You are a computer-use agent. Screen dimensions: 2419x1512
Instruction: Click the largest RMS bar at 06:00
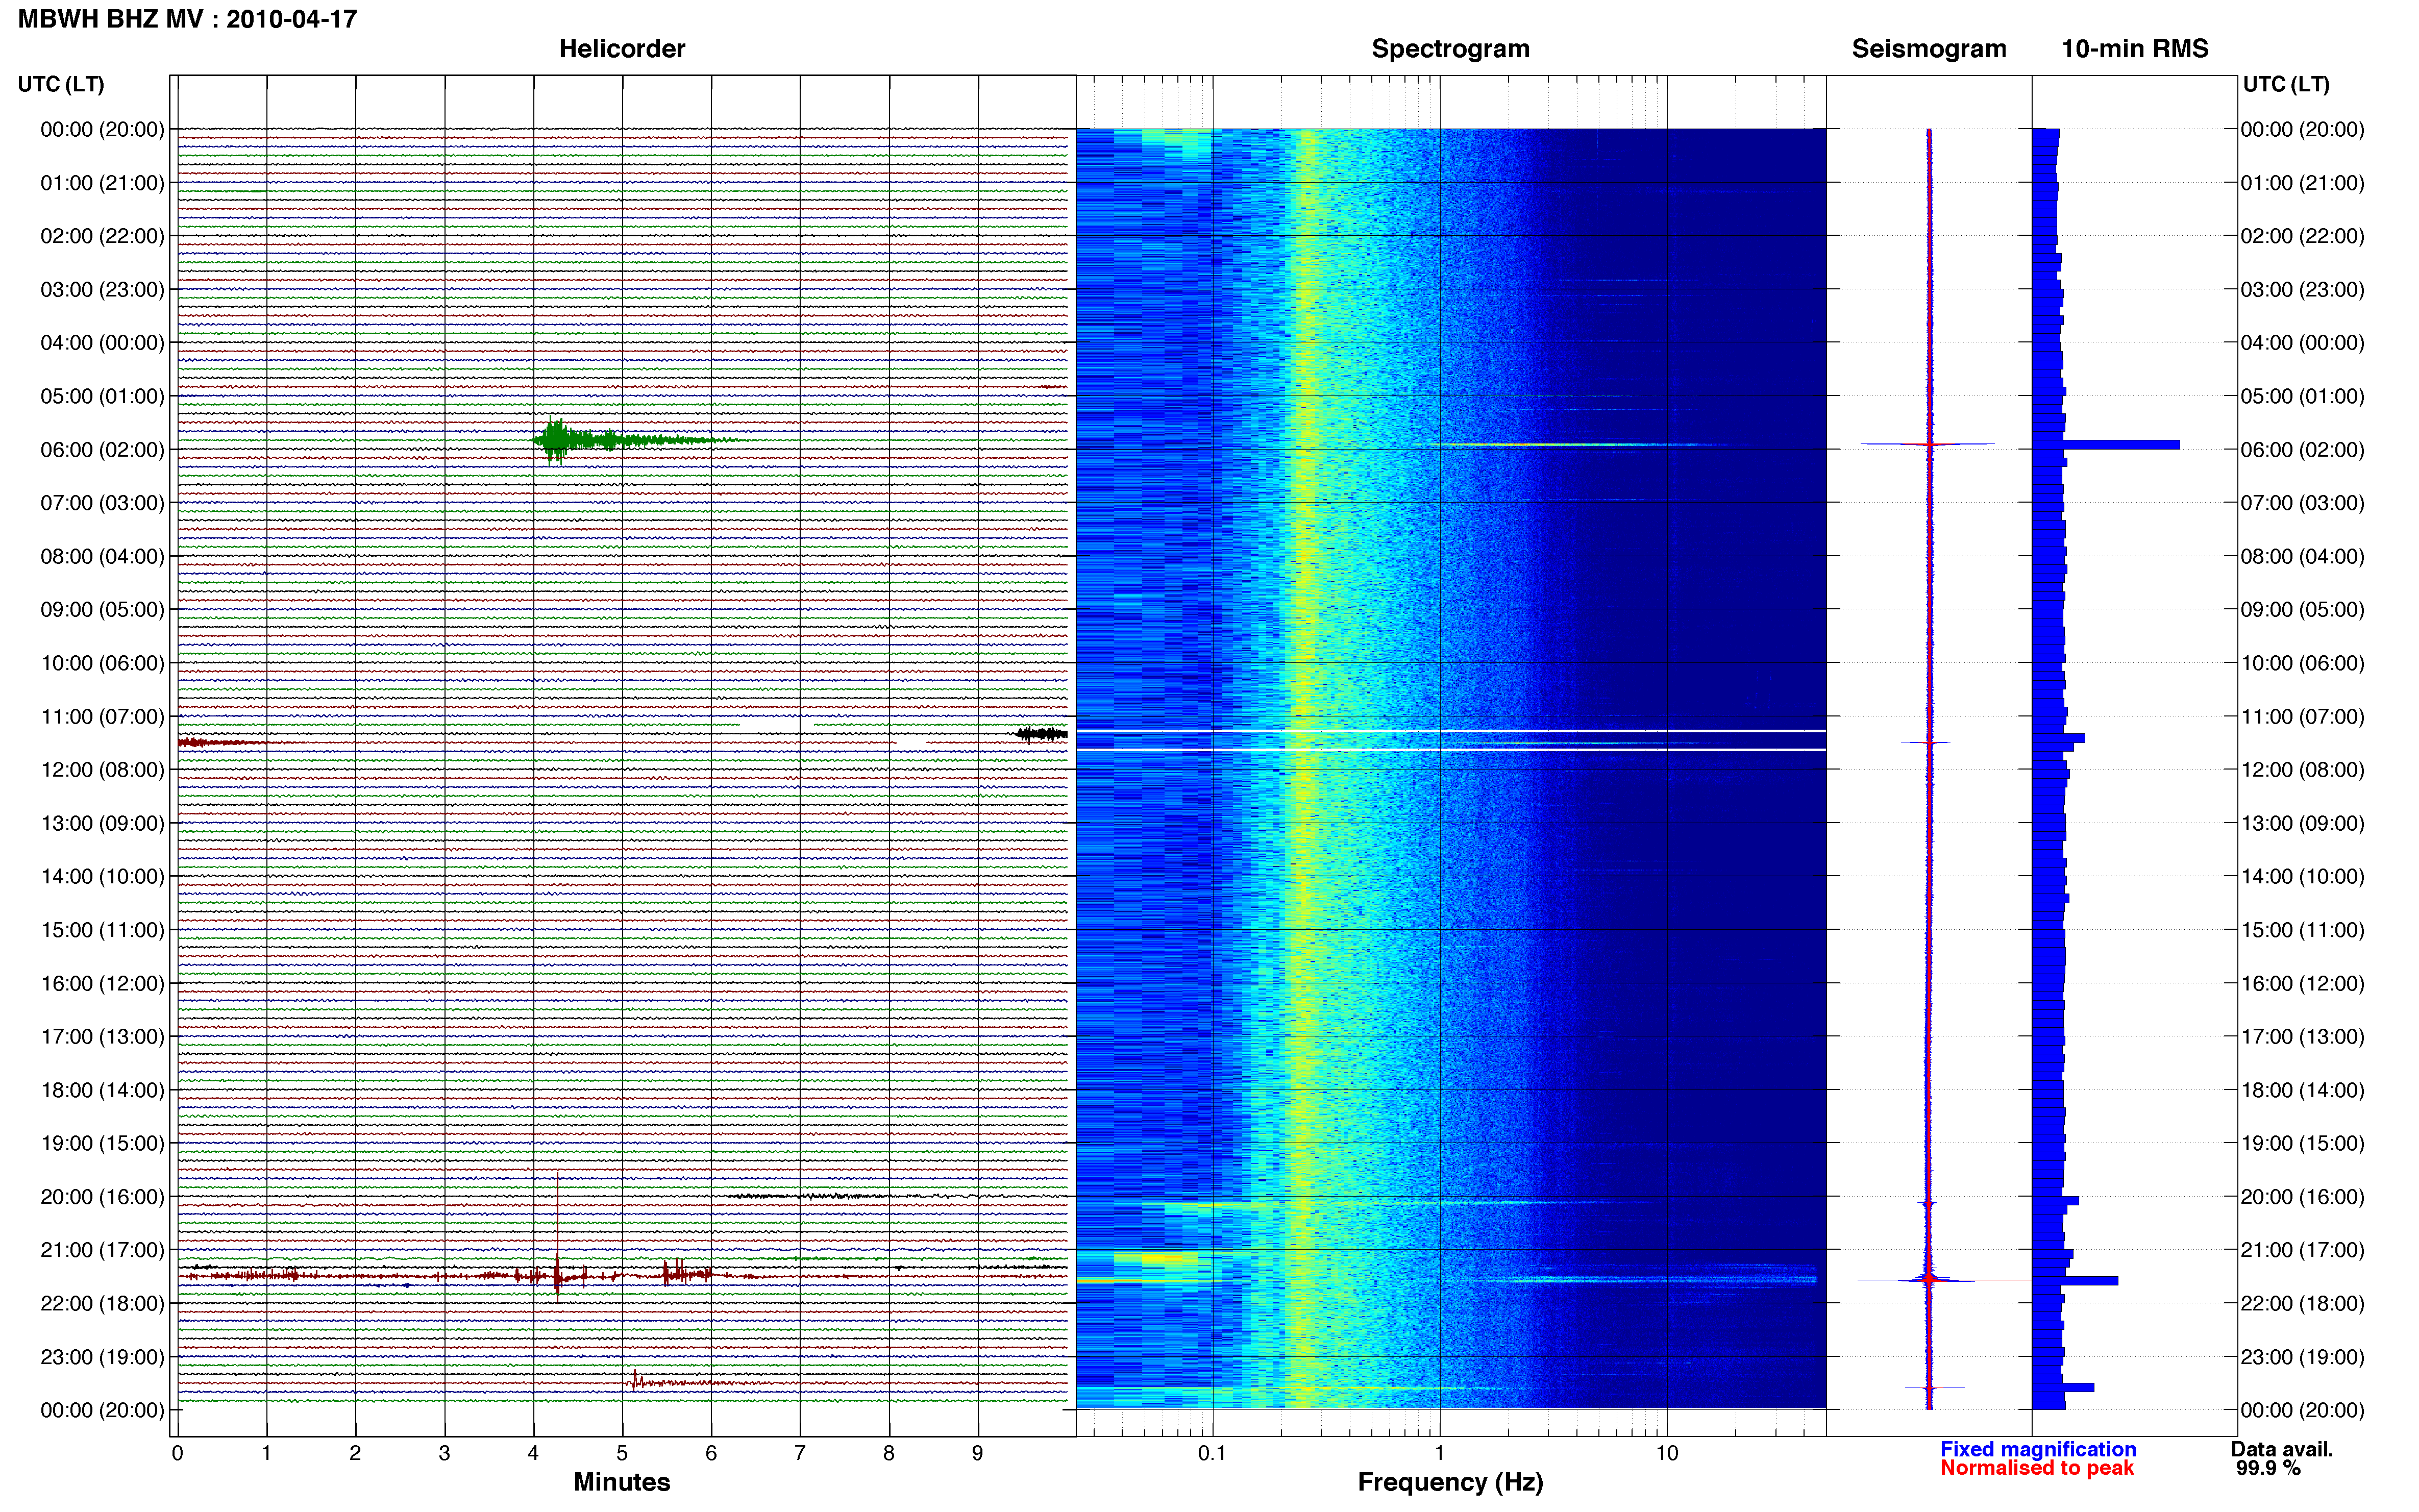(2106, 445)
